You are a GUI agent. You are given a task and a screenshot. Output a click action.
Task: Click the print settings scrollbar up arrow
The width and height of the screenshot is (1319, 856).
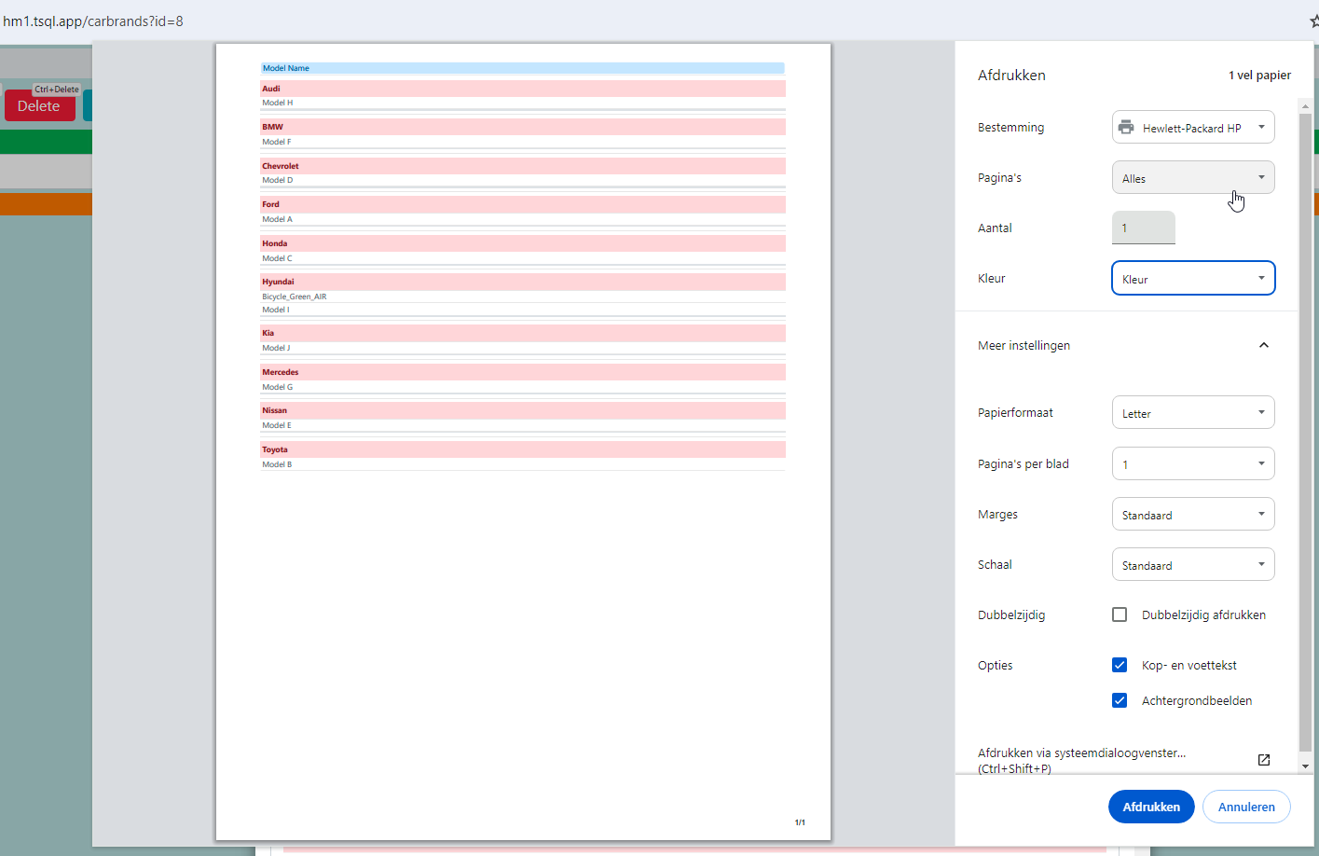click(1305, 106)
